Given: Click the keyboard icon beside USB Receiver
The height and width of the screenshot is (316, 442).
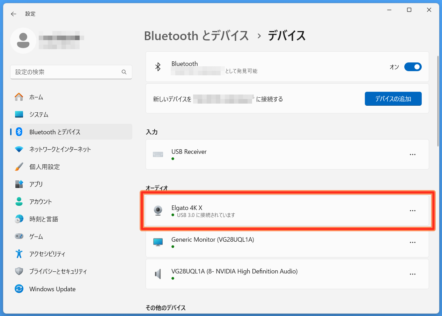Looking at the screenshot, I should click(158, 155).
